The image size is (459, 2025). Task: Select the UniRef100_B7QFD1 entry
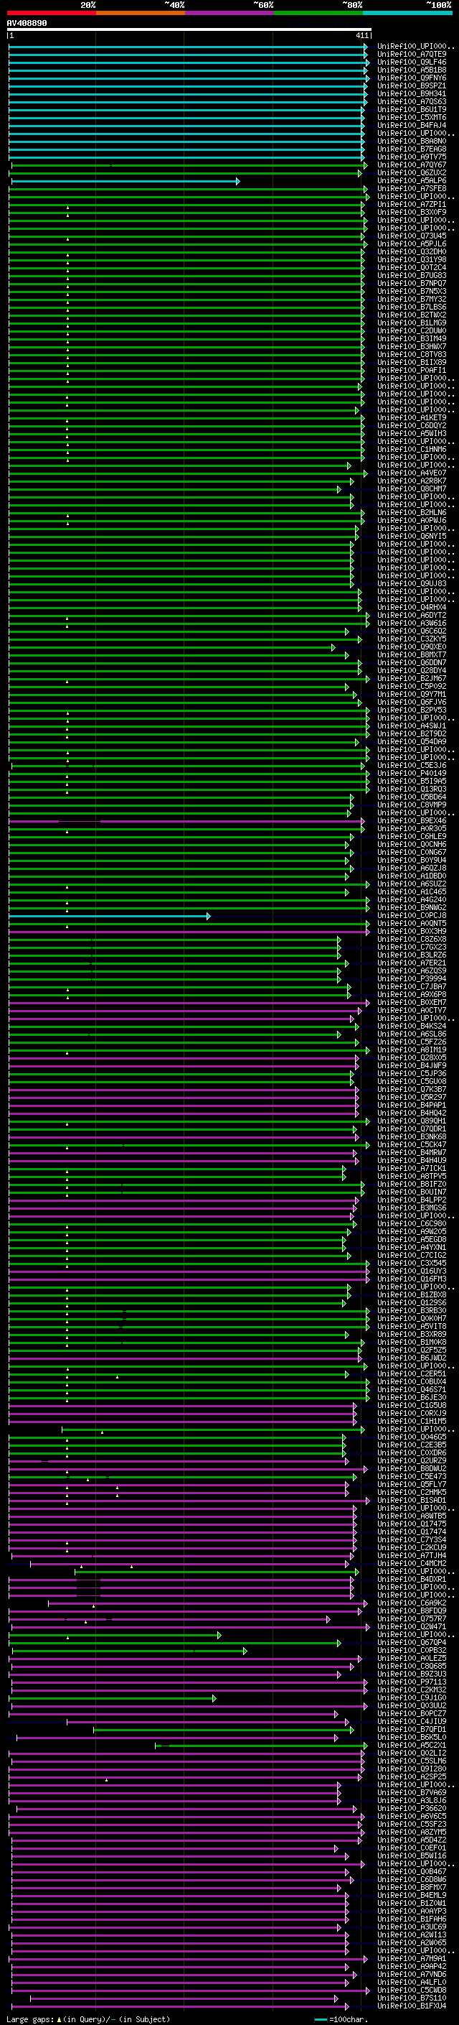[x=412, y=1728]
